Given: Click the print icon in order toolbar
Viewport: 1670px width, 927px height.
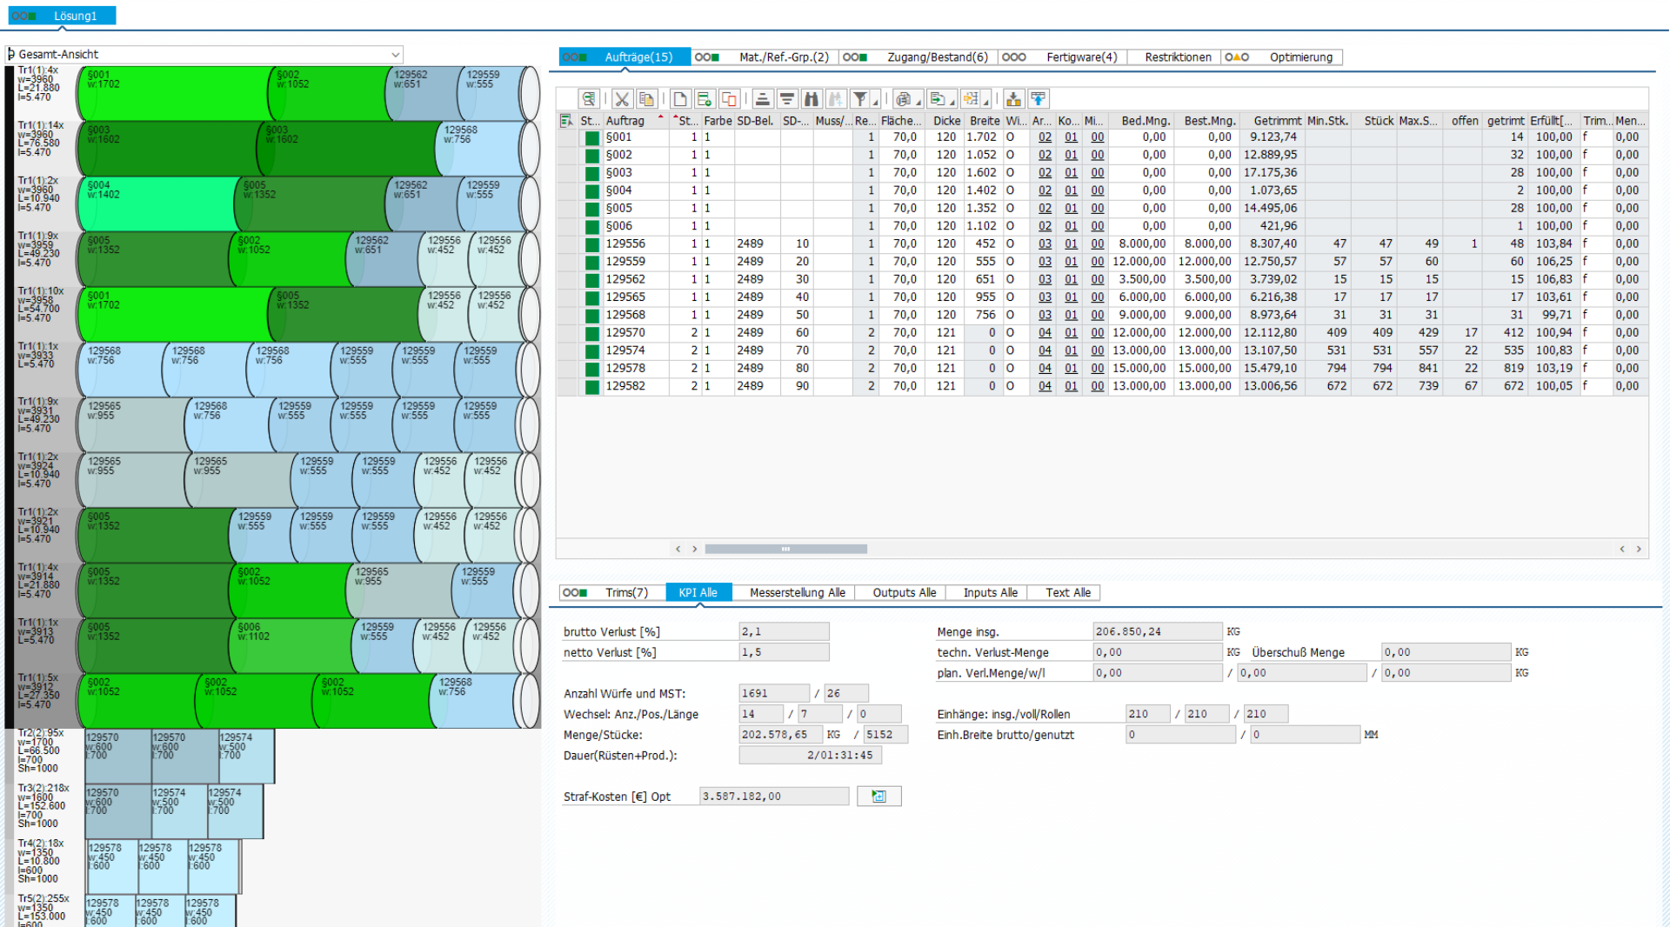Looking at the screenshot, I should [x=904, y=99].
